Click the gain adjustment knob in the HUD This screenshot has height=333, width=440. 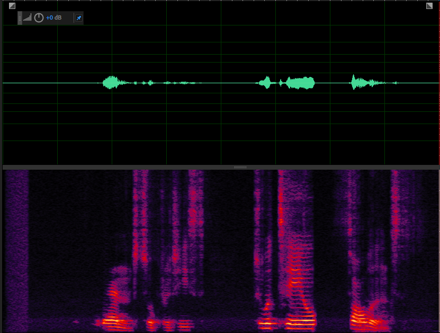39,18
